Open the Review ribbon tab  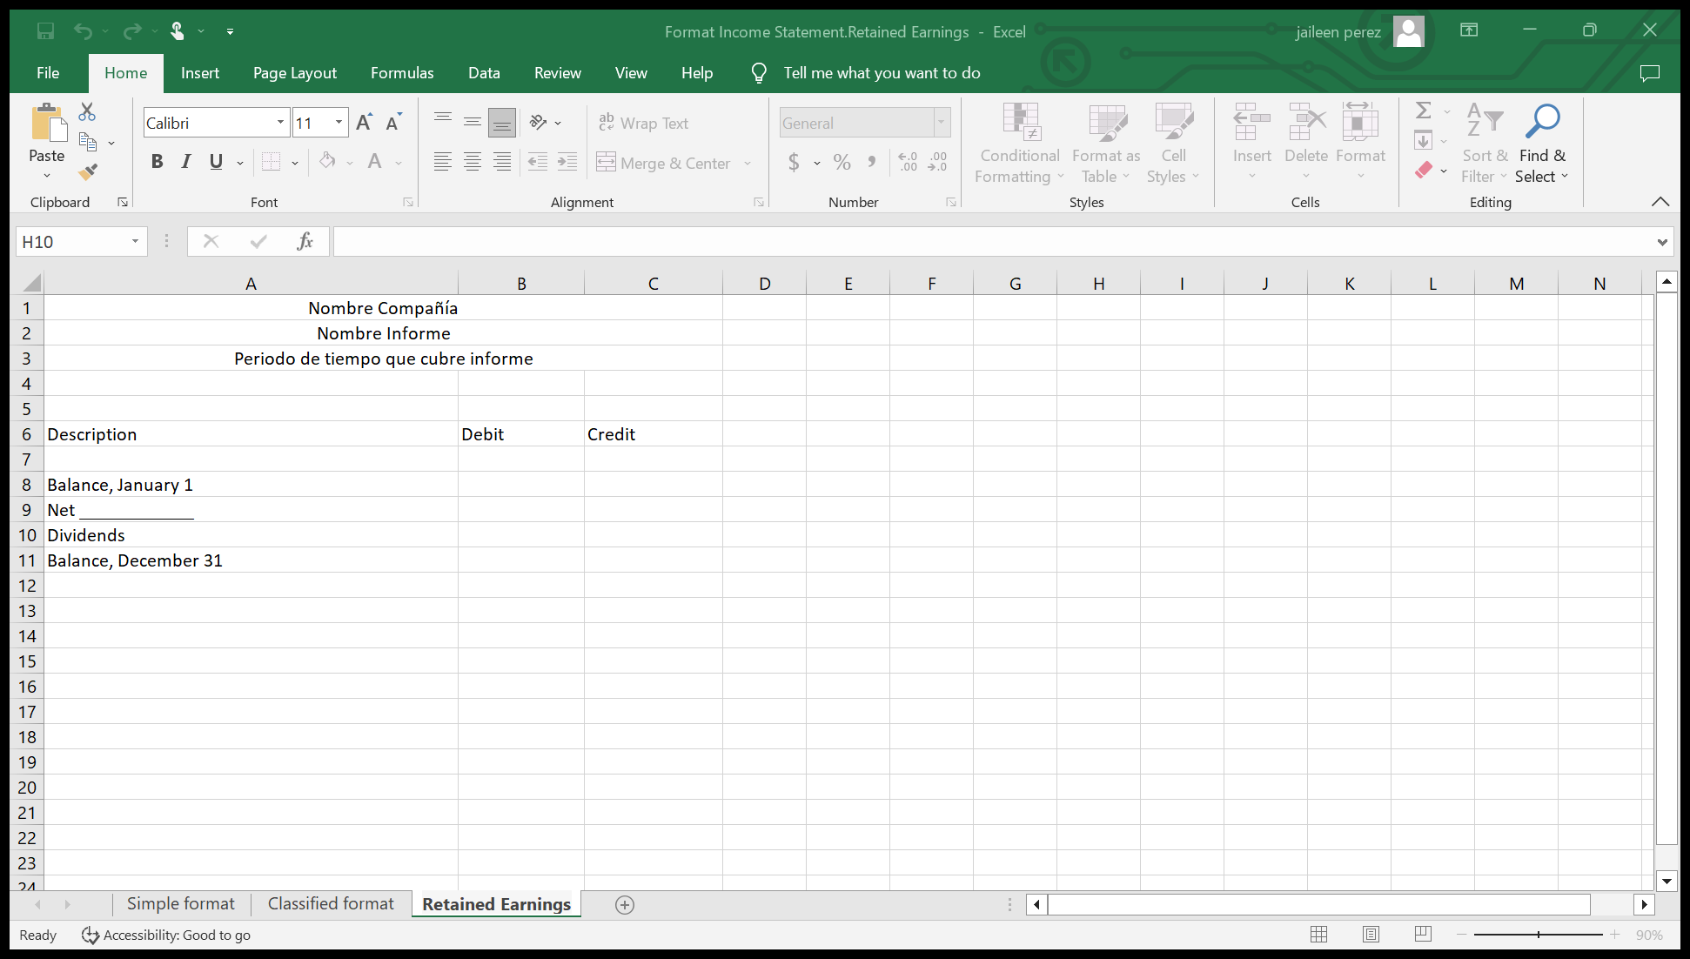[557, 73]
